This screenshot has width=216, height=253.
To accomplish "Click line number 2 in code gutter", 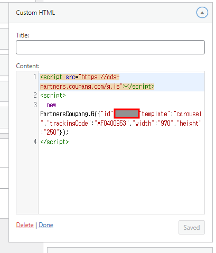I will [35, 96].
